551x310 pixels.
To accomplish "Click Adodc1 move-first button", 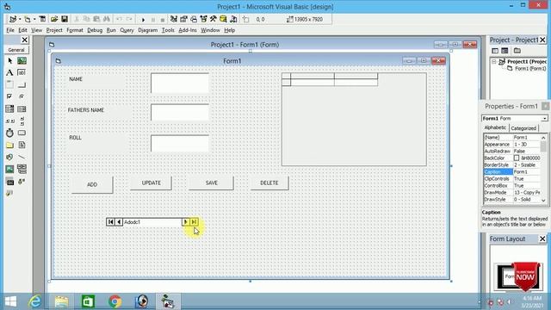I will click(111, 222).
